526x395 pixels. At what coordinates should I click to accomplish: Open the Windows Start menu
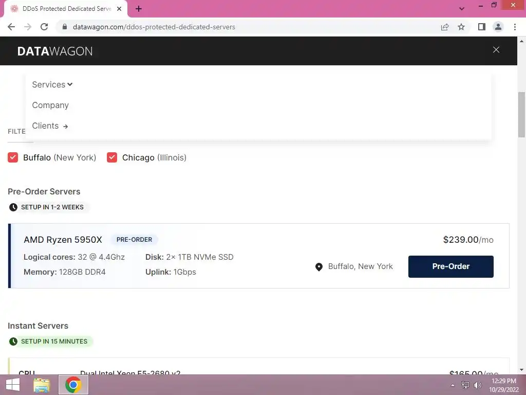pyautogui.click(x=13, y=385)
